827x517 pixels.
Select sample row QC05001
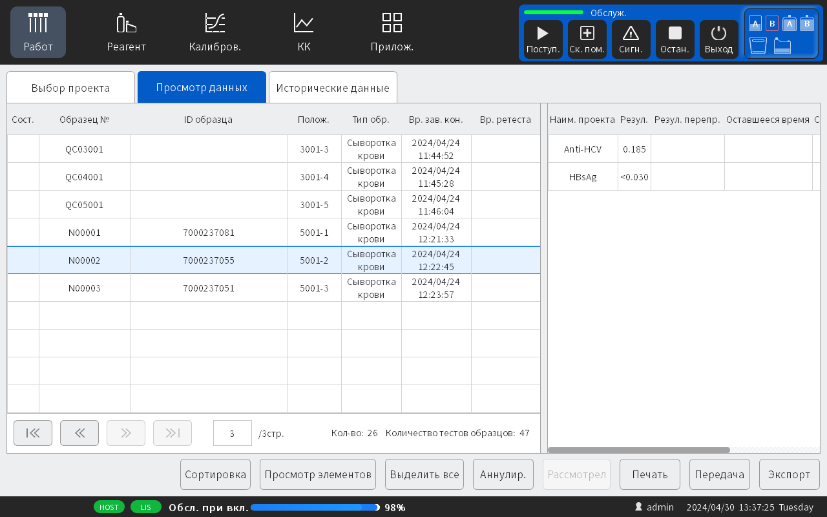pos(274,204)
